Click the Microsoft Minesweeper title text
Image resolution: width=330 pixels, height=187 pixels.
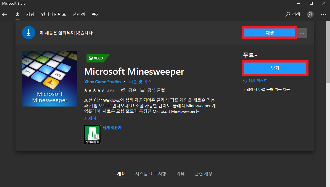pos(134,72)
